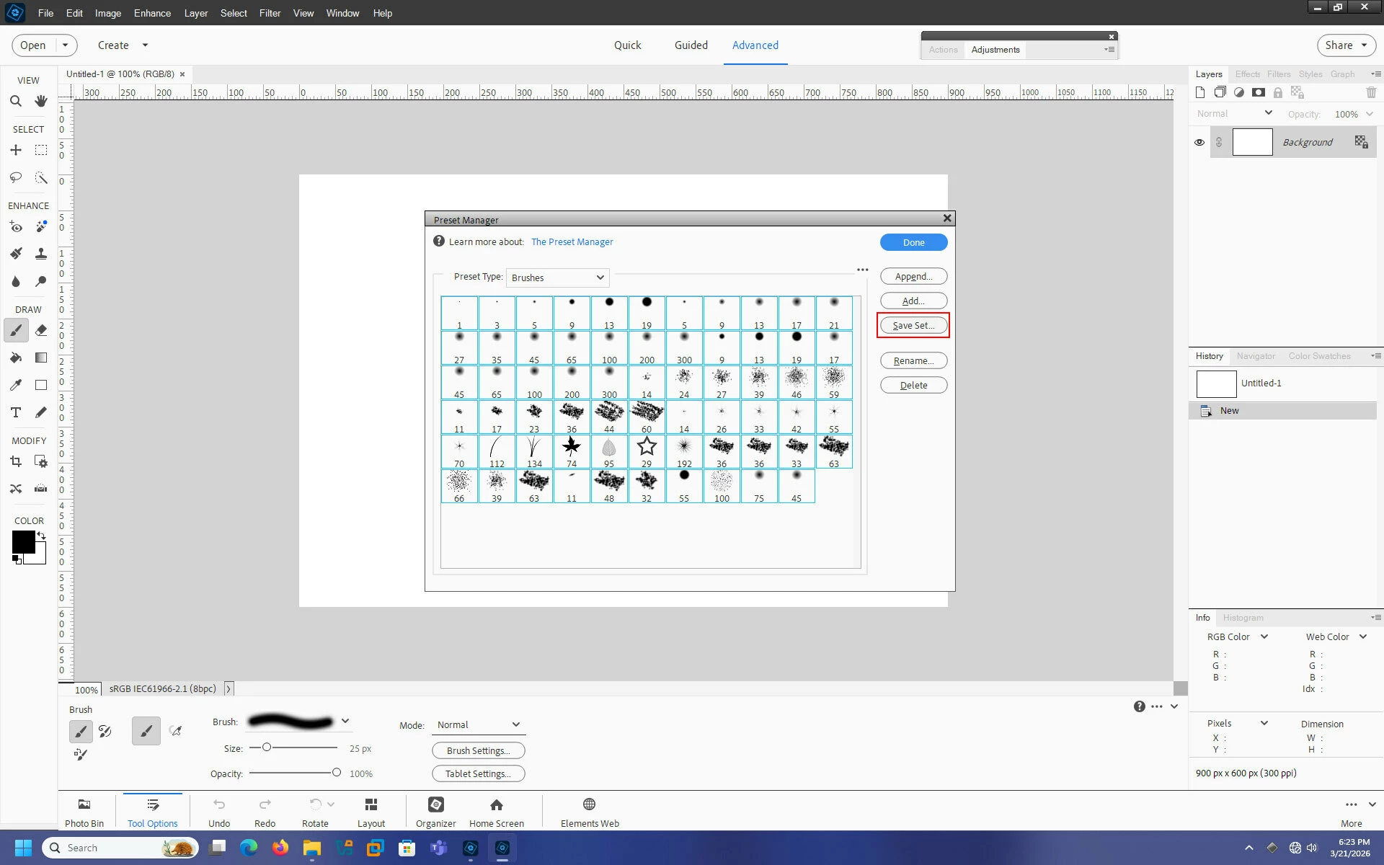Image resolution: width=1384 pixels, height=865 pixels.
Task: Select the Zoom tool in View section
Action: 16,101
